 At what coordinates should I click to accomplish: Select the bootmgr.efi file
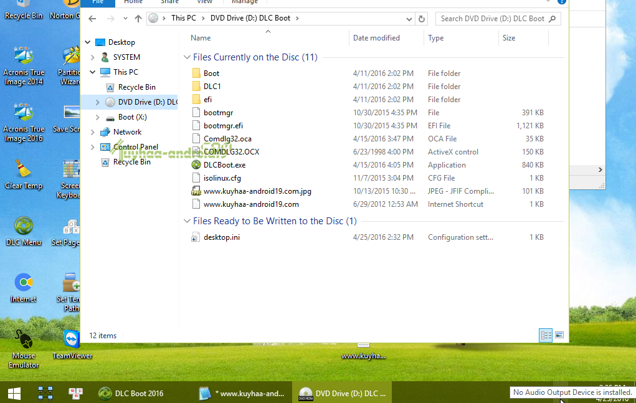pyautogui.click(x=223, y=126)
